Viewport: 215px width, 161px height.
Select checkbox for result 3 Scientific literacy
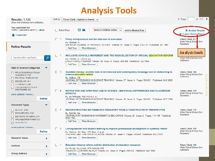pyautogui.click(x=56, y=72)
